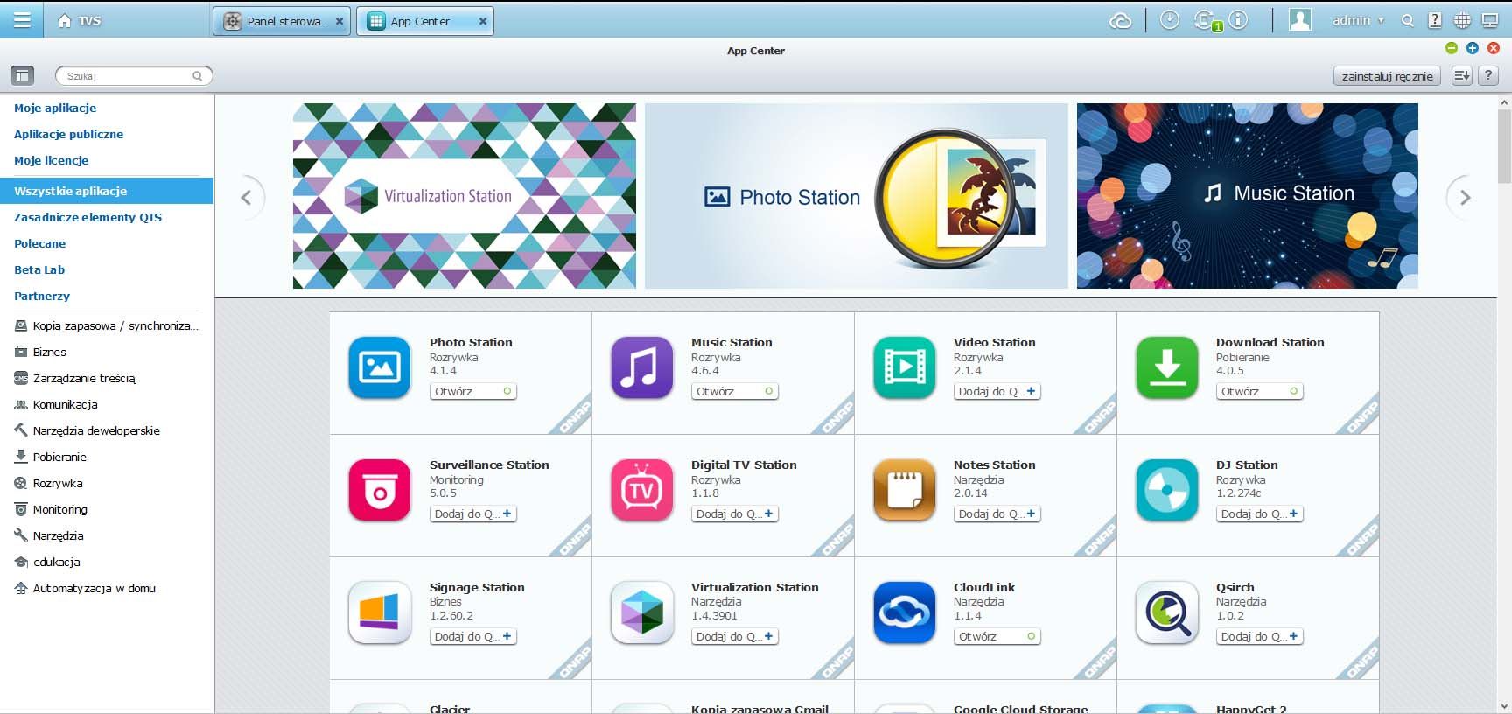Click the Photo Station banner
Viewport: 1512px width, 714px height.
point(856,196)
